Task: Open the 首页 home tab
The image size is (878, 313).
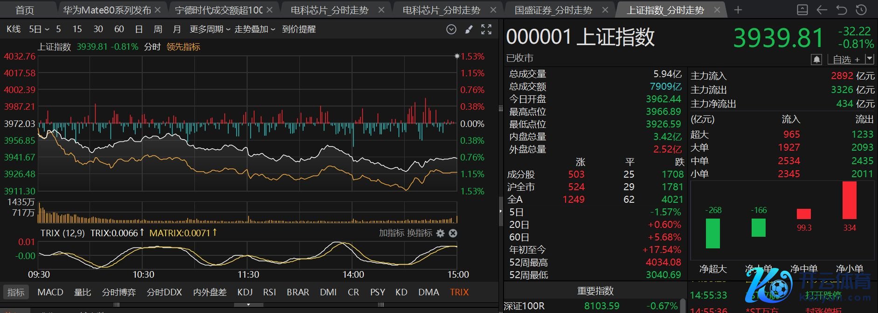Action: [25, 10]
